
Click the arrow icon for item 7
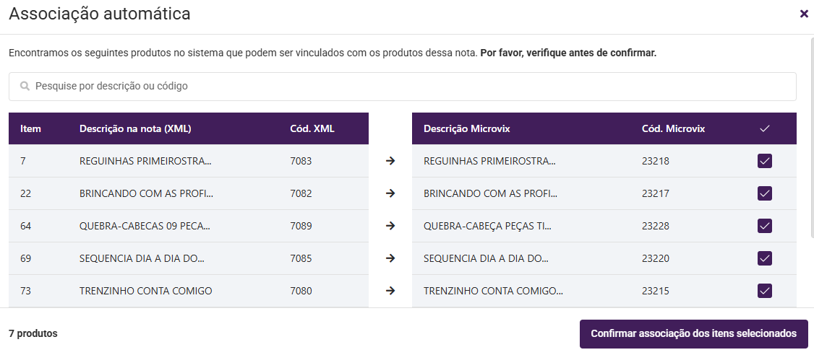coord(390,161)
